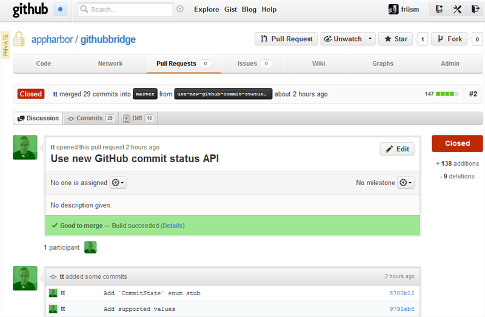Click the red Closed status badge in header

coord(31,94)
